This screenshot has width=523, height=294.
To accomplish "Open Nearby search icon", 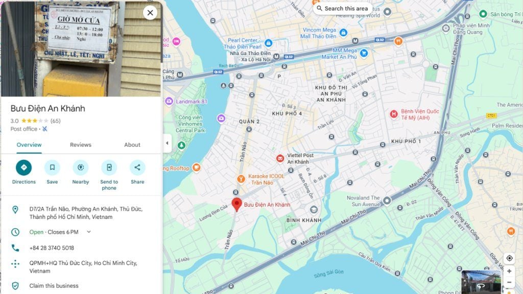I will pyautogui.click(x=80, y=167).
